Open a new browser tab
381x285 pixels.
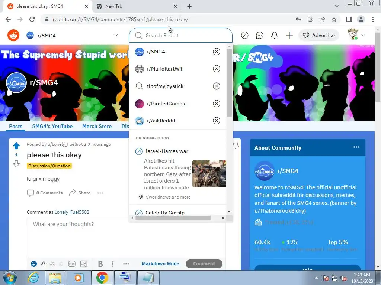[x=189, y=6]
